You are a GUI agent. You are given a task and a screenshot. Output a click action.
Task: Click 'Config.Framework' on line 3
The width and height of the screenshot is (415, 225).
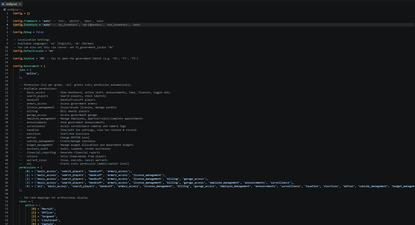pos(25,21)
